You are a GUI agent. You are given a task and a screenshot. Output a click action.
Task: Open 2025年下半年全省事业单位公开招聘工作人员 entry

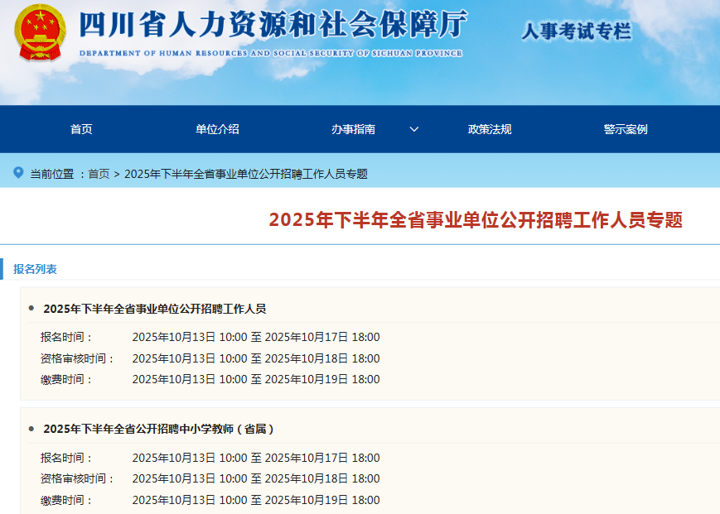click(x=154, y=309)
